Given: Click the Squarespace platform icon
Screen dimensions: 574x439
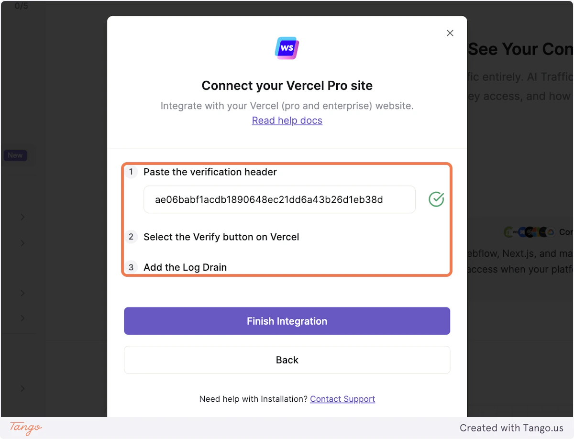Looking at the screenshot, I should [x=530, y=232].
